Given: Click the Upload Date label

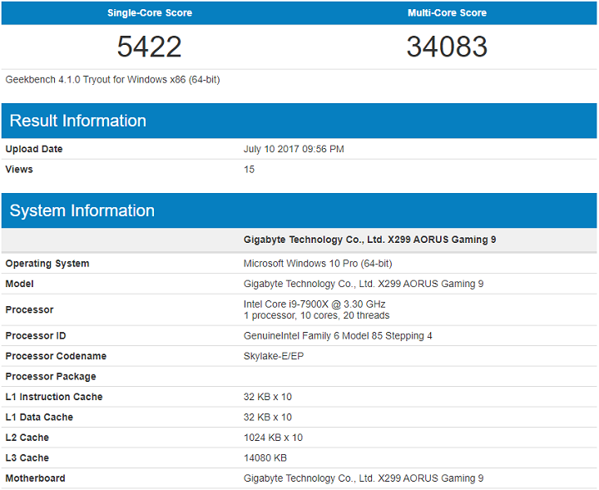Looking at the screenshot, I should 34,149.
